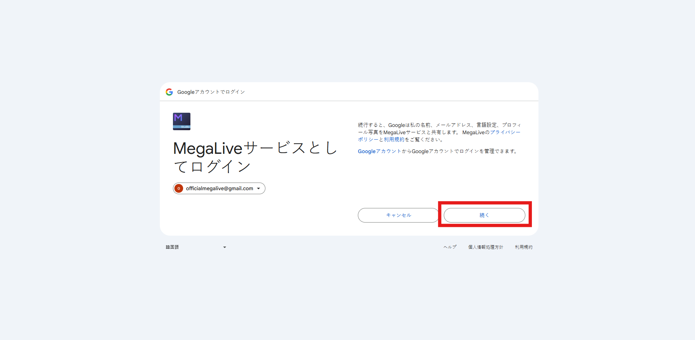695x340 pixels.
Task: Click the MegaLive Studio app icon
Action: click(x=182, y=121)
